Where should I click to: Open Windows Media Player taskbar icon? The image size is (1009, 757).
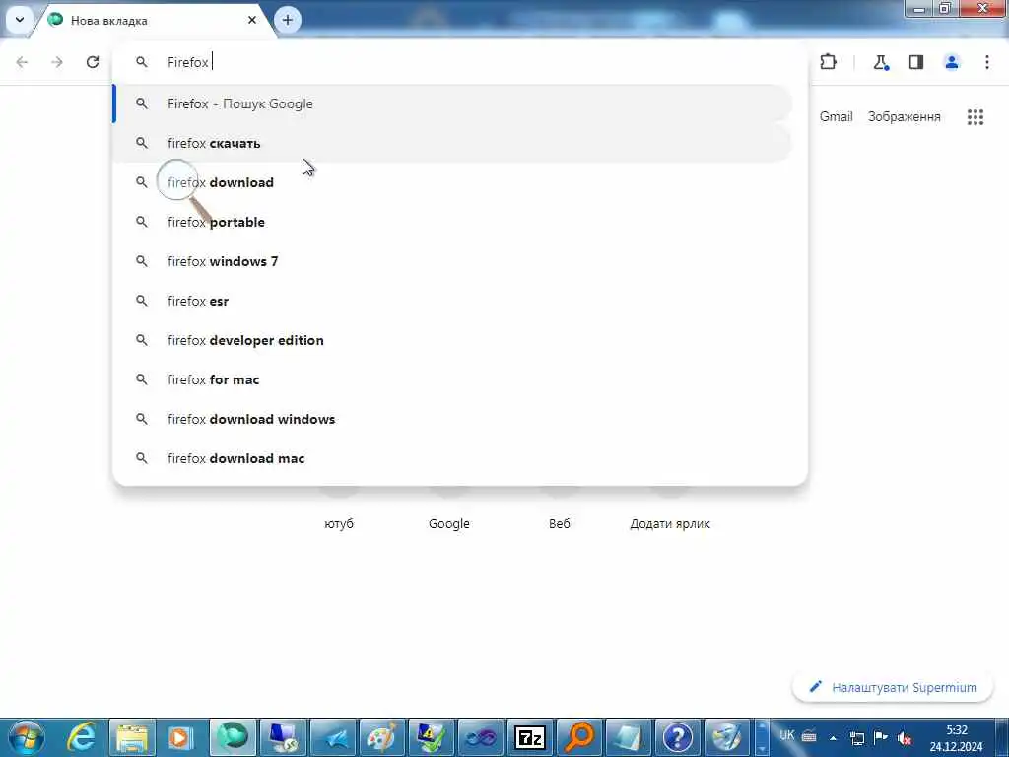coord(181,737)
